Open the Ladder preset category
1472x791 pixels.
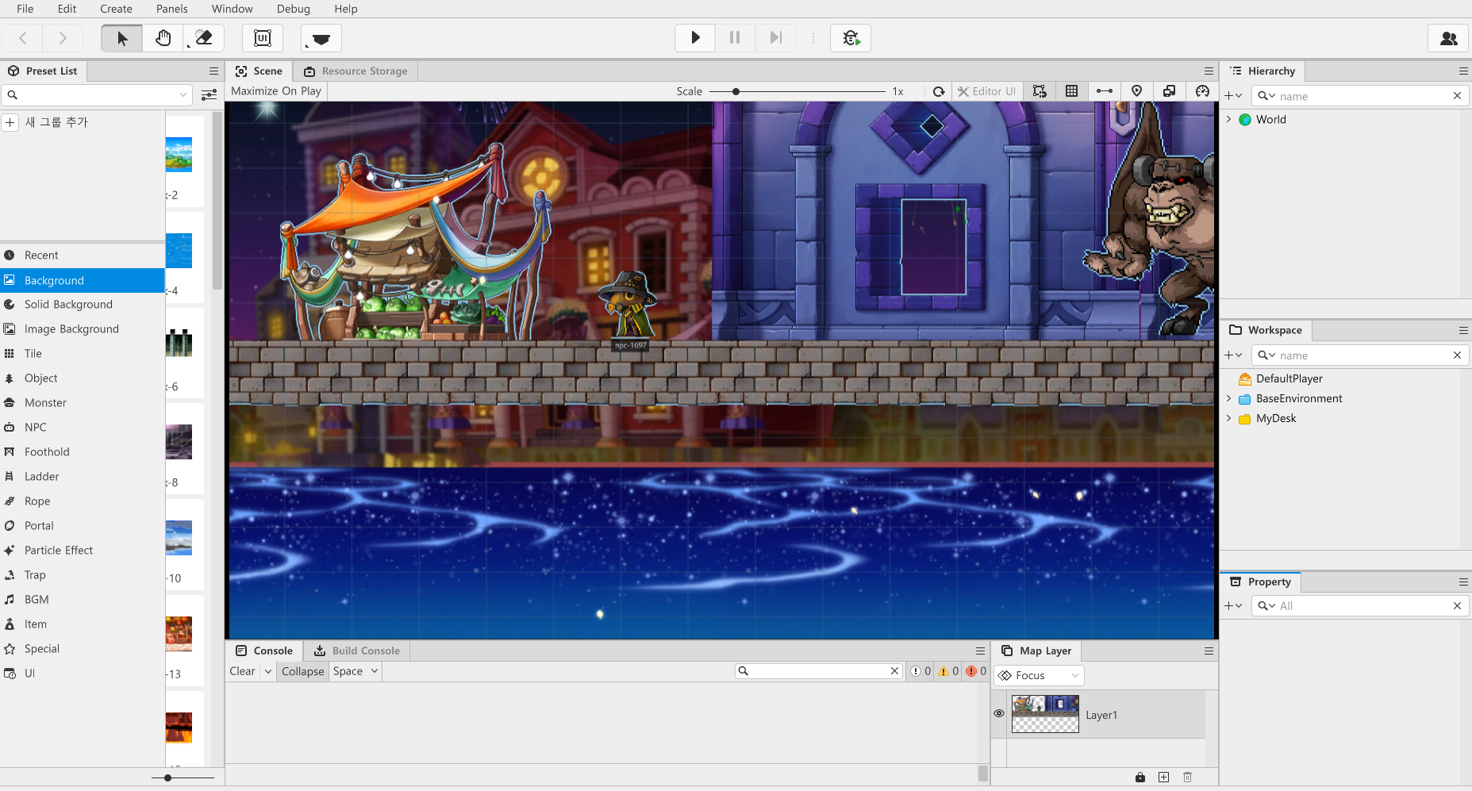[83, 477]
